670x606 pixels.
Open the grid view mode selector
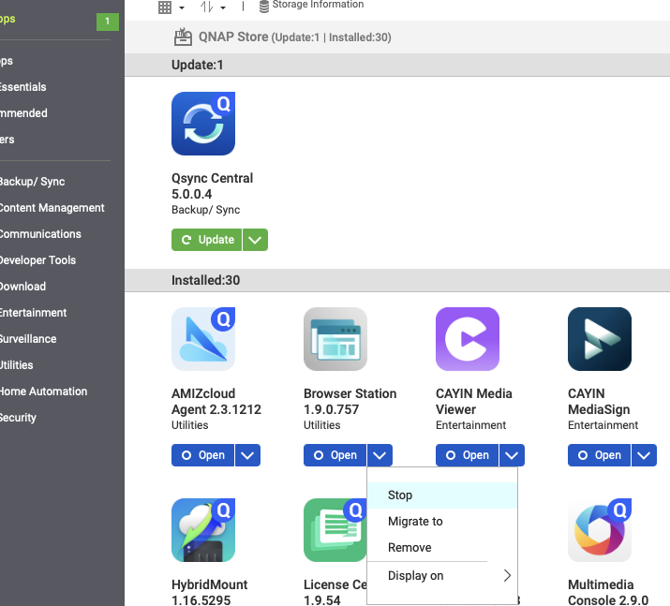coord(171,7)
